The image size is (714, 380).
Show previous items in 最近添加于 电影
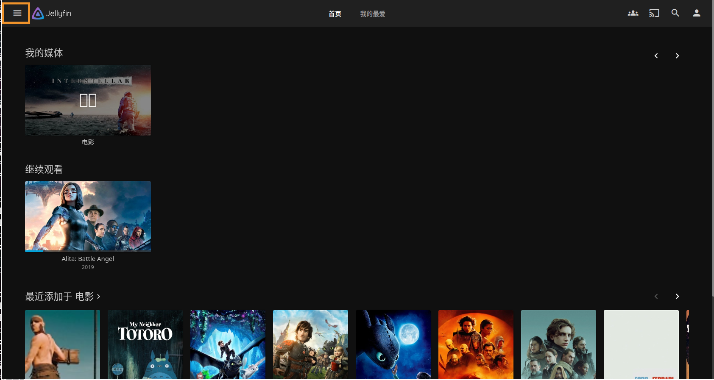(656, 297)
